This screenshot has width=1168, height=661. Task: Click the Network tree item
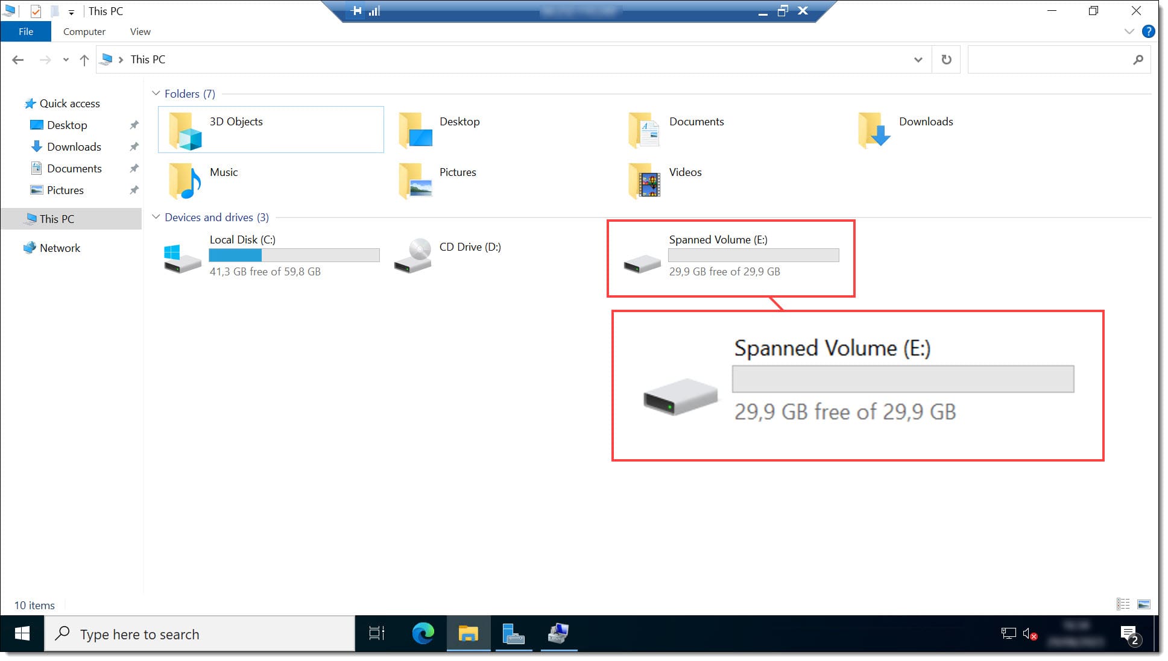click(59, 247)
